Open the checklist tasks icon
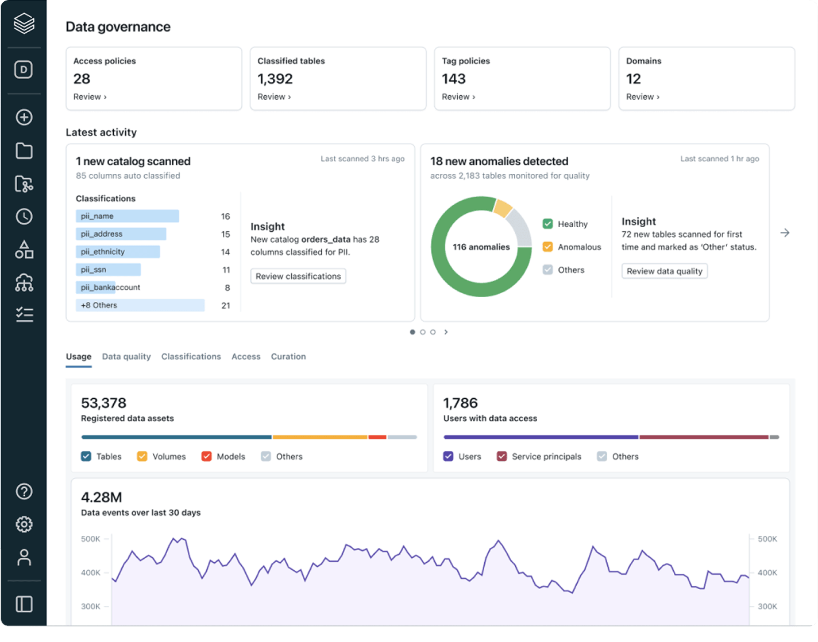 coord(24,314)
